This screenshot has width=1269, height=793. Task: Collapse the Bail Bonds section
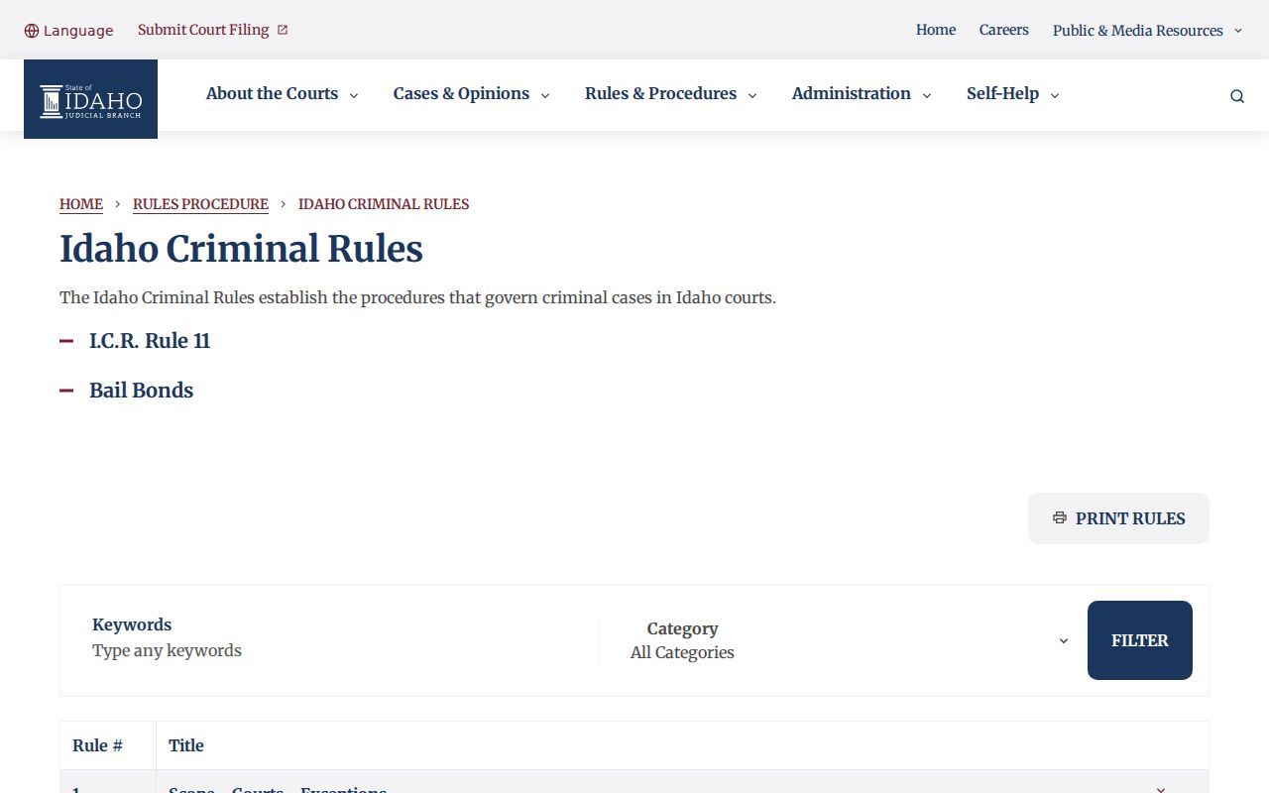click(127, 391)
